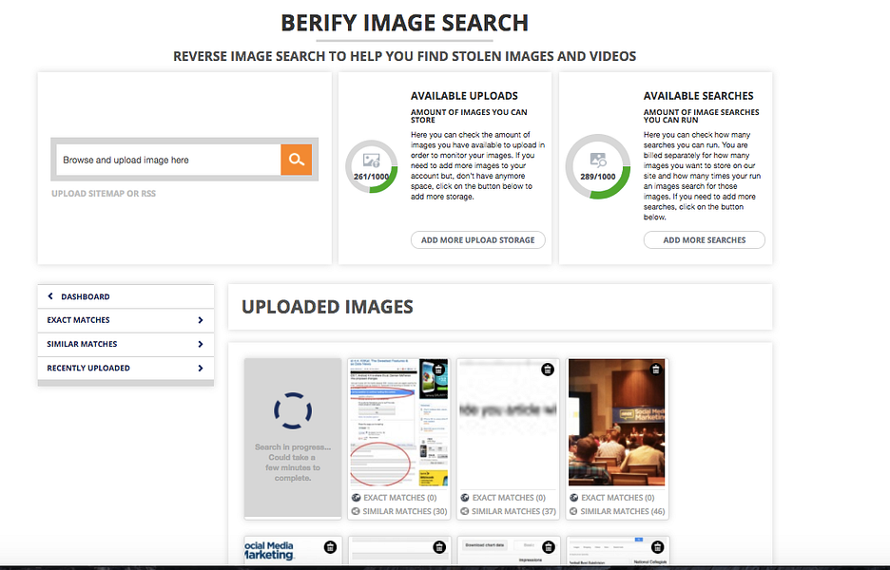Image resolution: width=890 pixels, height=570 pixels.
Task: Click the back arrow beside DASHBOARD
Action: 52,295
